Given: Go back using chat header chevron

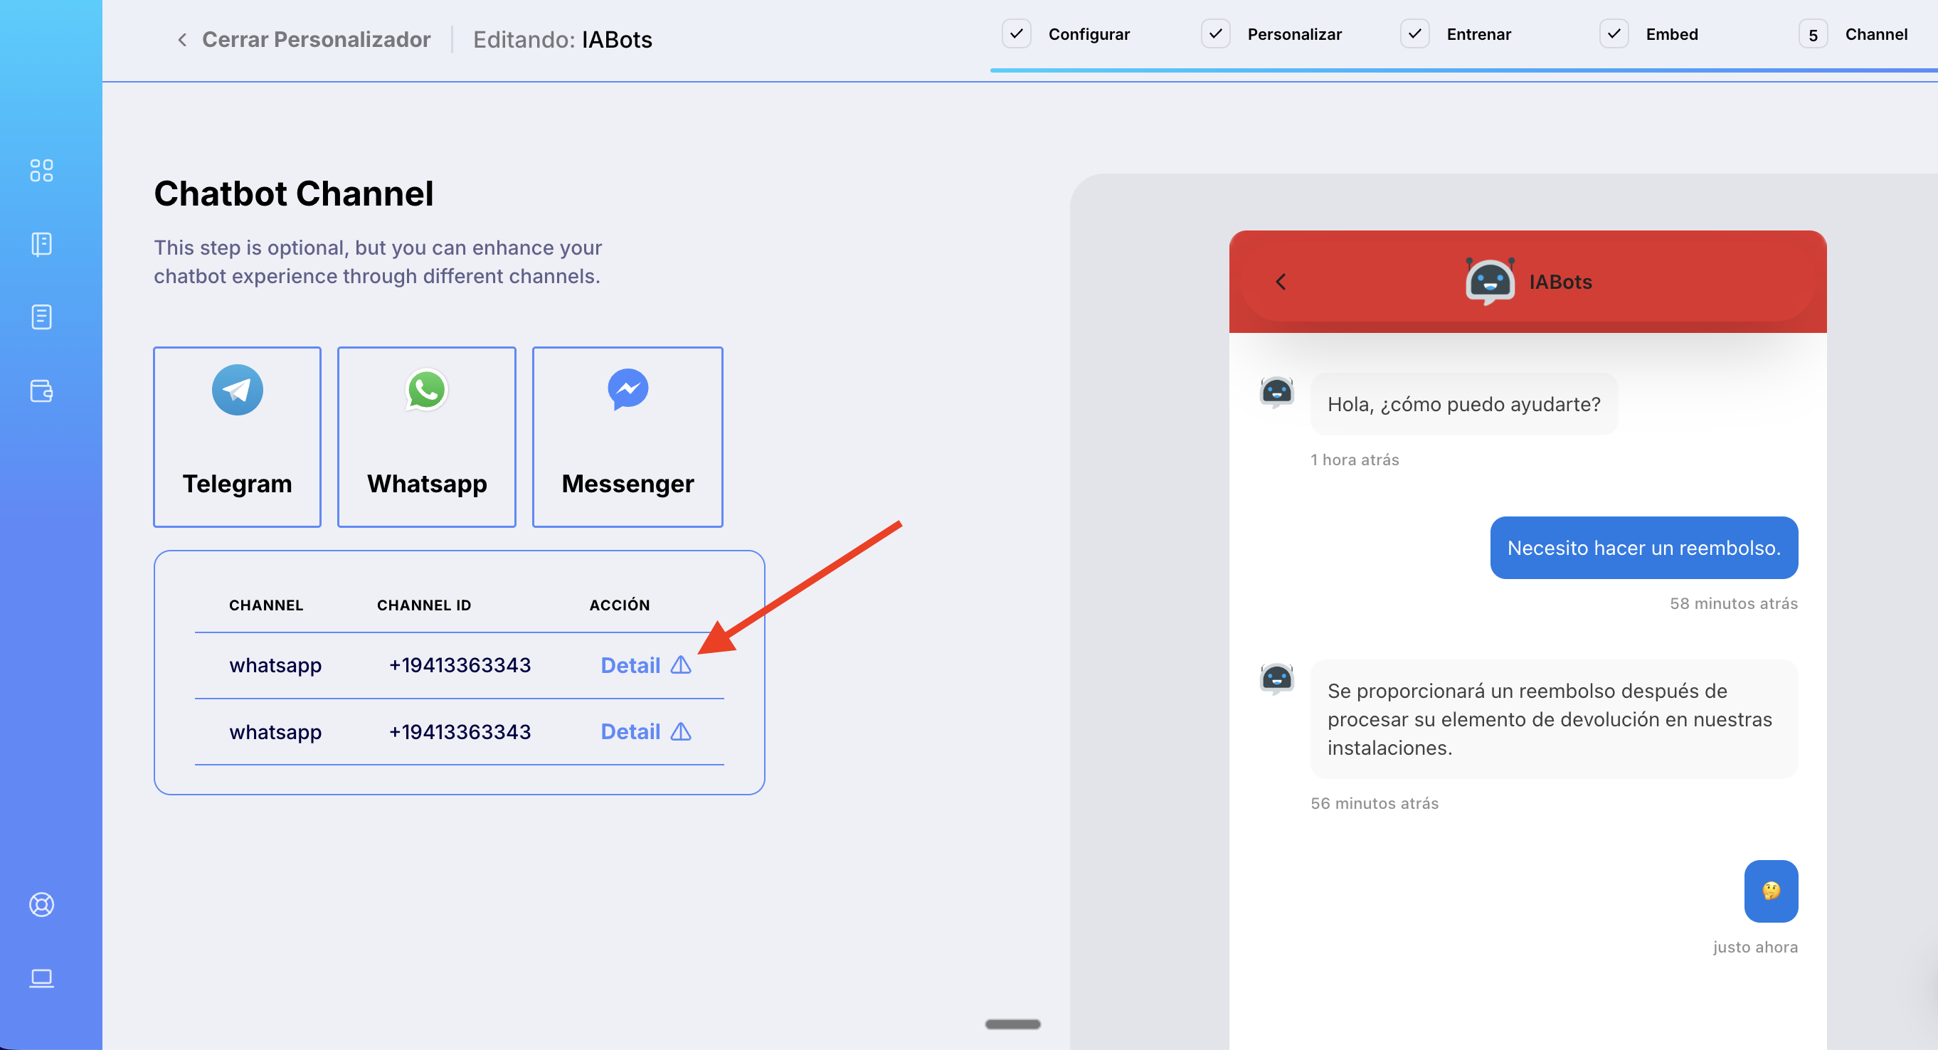Looking at the screenshot, I should pyautogui.click(x=1281, y=281).
